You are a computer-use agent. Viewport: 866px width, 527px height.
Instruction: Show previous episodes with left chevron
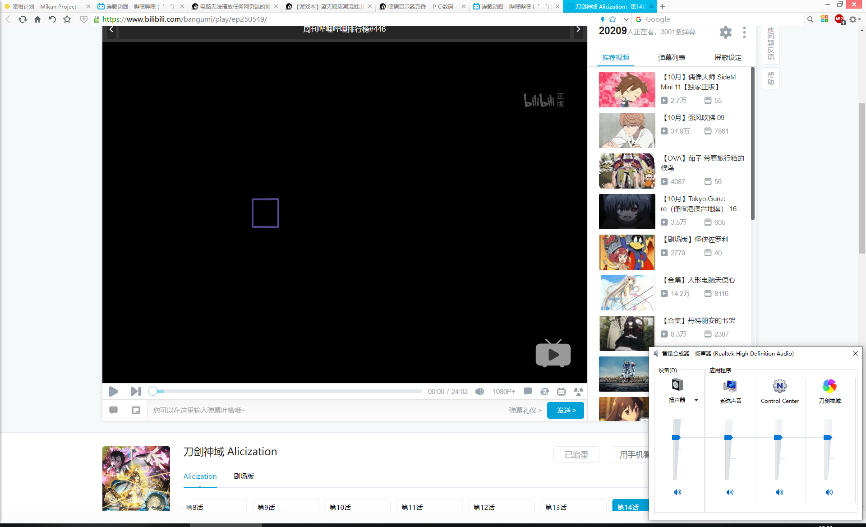[111, 29]
